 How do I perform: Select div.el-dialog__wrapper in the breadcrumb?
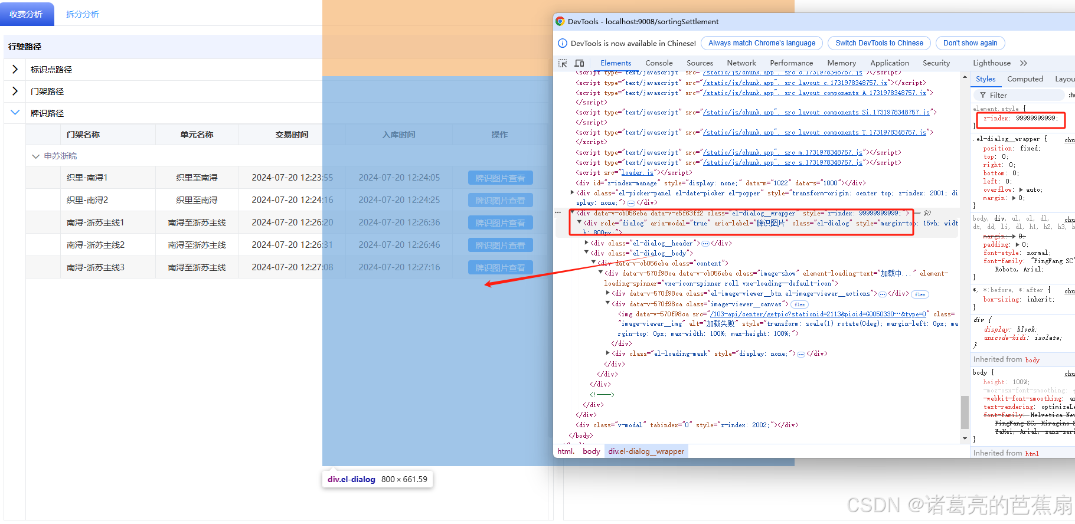point(646,451)
